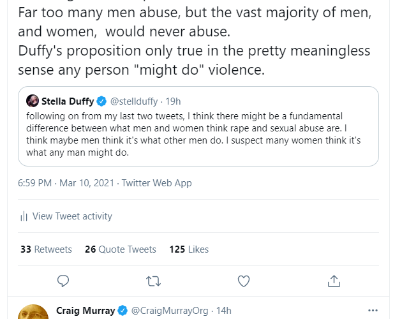Click Stella Duffy's verified badge
Screen dimensions: 402x319
pyautogui.click(x=102, y=101)
